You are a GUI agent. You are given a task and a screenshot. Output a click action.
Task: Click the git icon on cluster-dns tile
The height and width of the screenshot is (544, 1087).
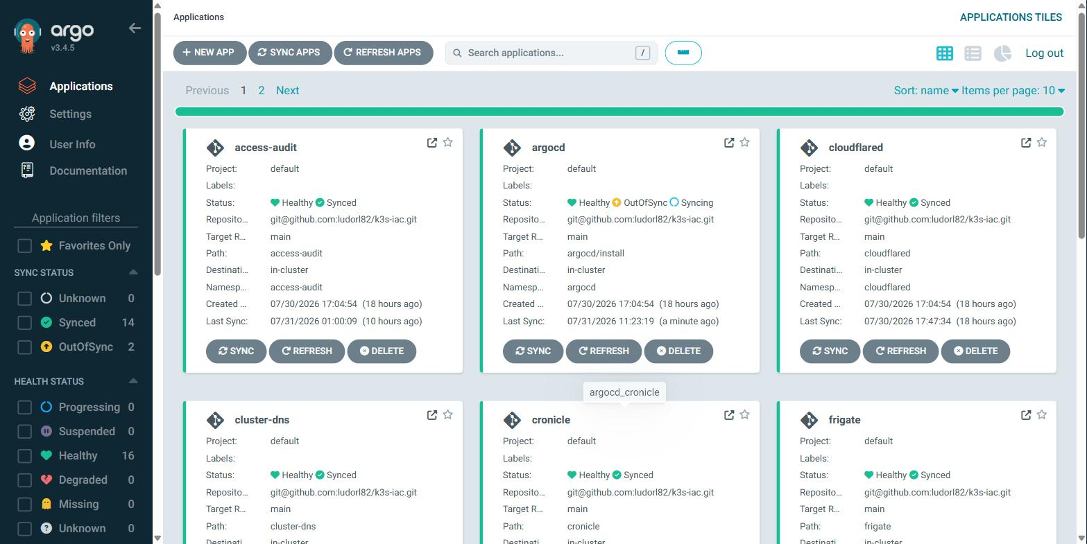click(215, 420)
